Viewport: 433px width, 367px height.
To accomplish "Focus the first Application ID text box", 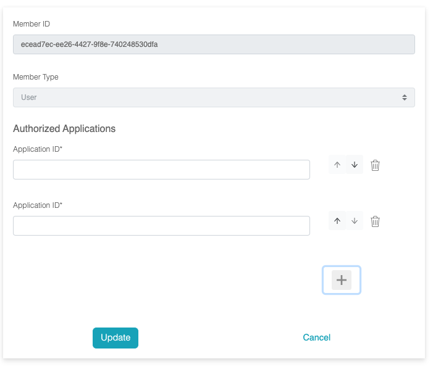I will pos(161,170).
